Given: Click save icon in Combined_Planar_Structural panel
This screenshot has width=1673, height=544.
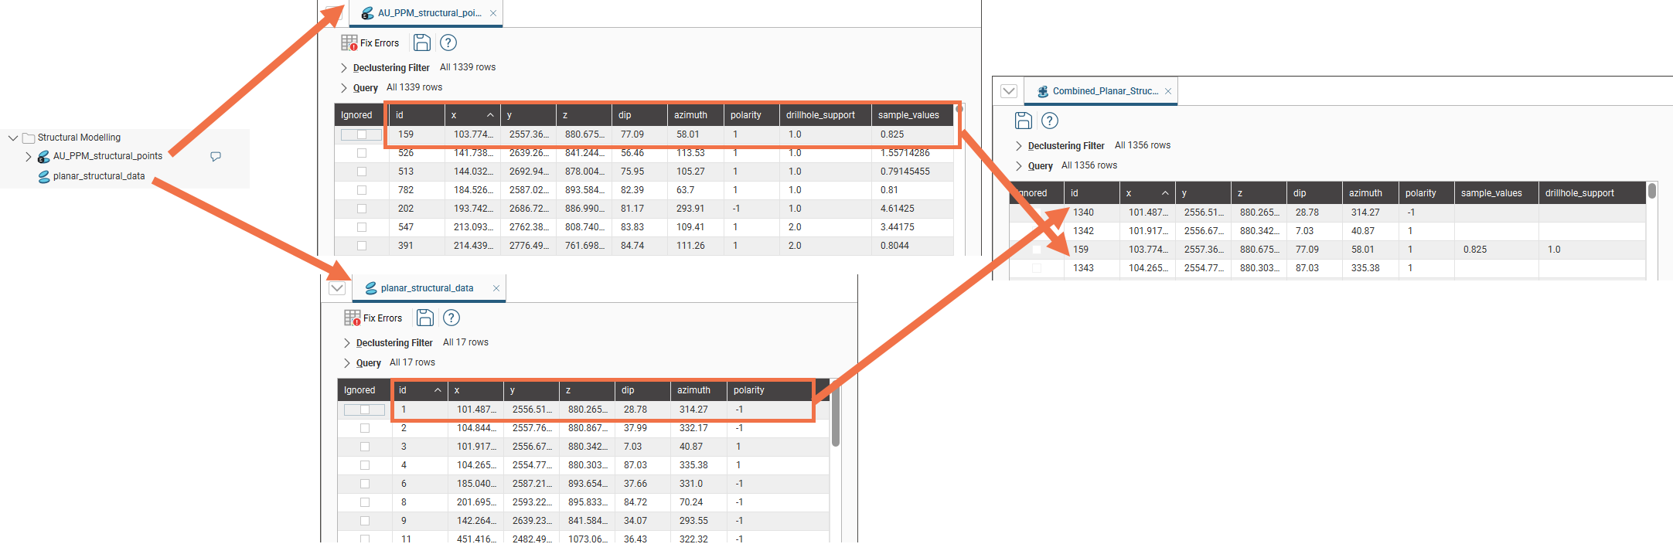Looking at the screenshot, I should [x=1023, y=121].
